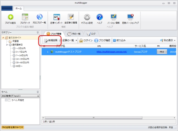Open the multiblogger.seesaa.net URL link
Viewport: 178px width, 131px height.
pos(112,52)
